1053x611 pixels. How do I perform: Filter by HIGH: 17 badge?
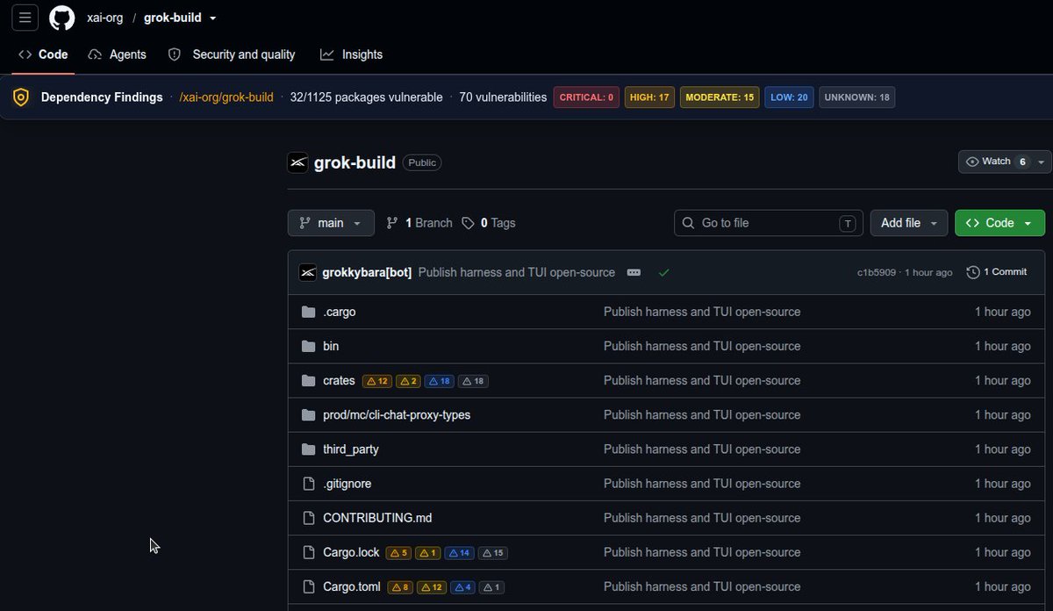pos(650,97)
